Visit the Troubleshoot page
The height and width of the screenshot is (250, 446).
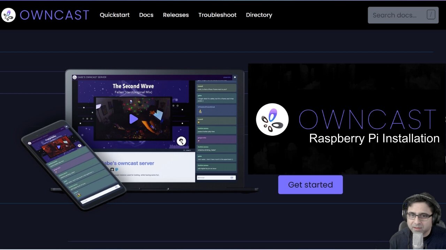pyautogui.click(x=217, y=15)
